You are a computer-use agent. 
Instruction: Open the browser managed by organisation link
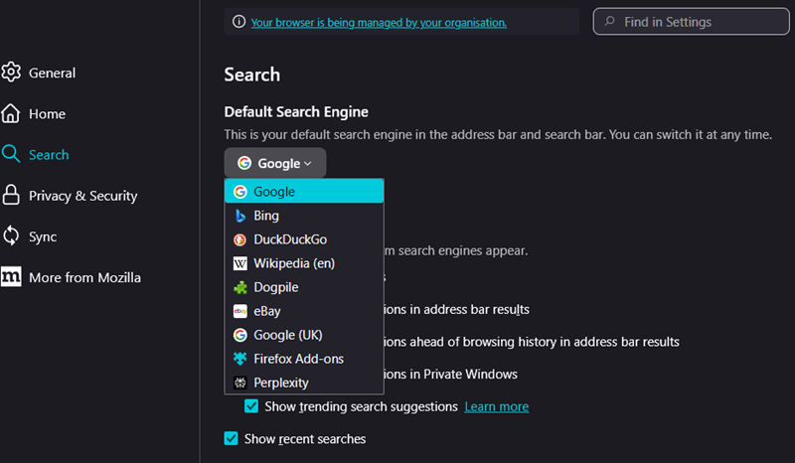pyautogui.click(x=379, y=22)
